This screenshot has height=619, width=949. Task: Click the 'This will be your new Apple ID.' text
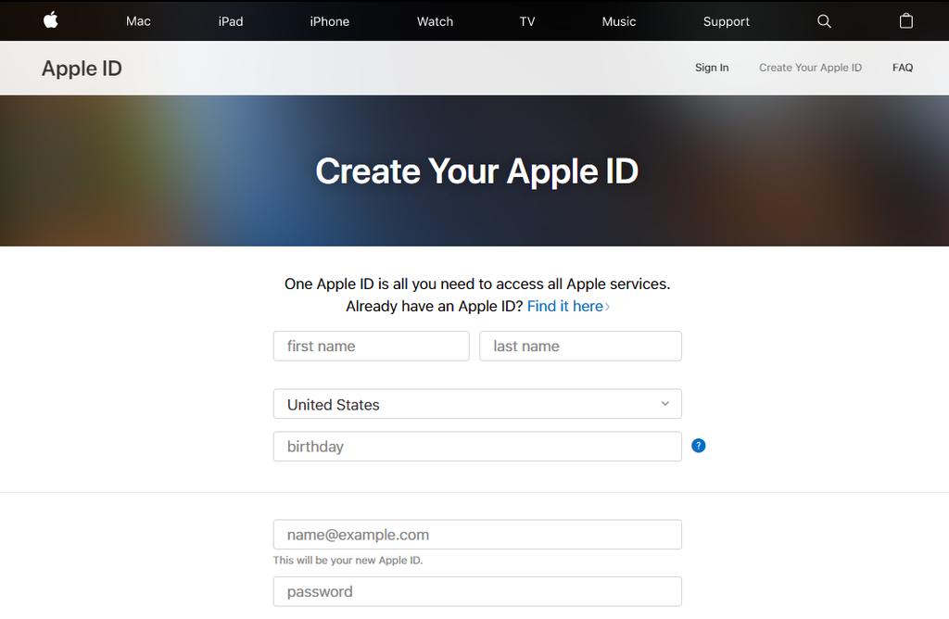pyautogui.click(x=348, y=561)
